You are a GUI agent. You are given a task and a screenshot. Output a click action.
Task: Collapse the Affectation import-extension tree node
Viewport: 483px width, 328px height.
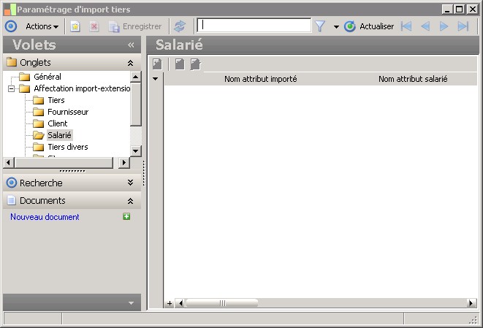(x=12, y=88)
